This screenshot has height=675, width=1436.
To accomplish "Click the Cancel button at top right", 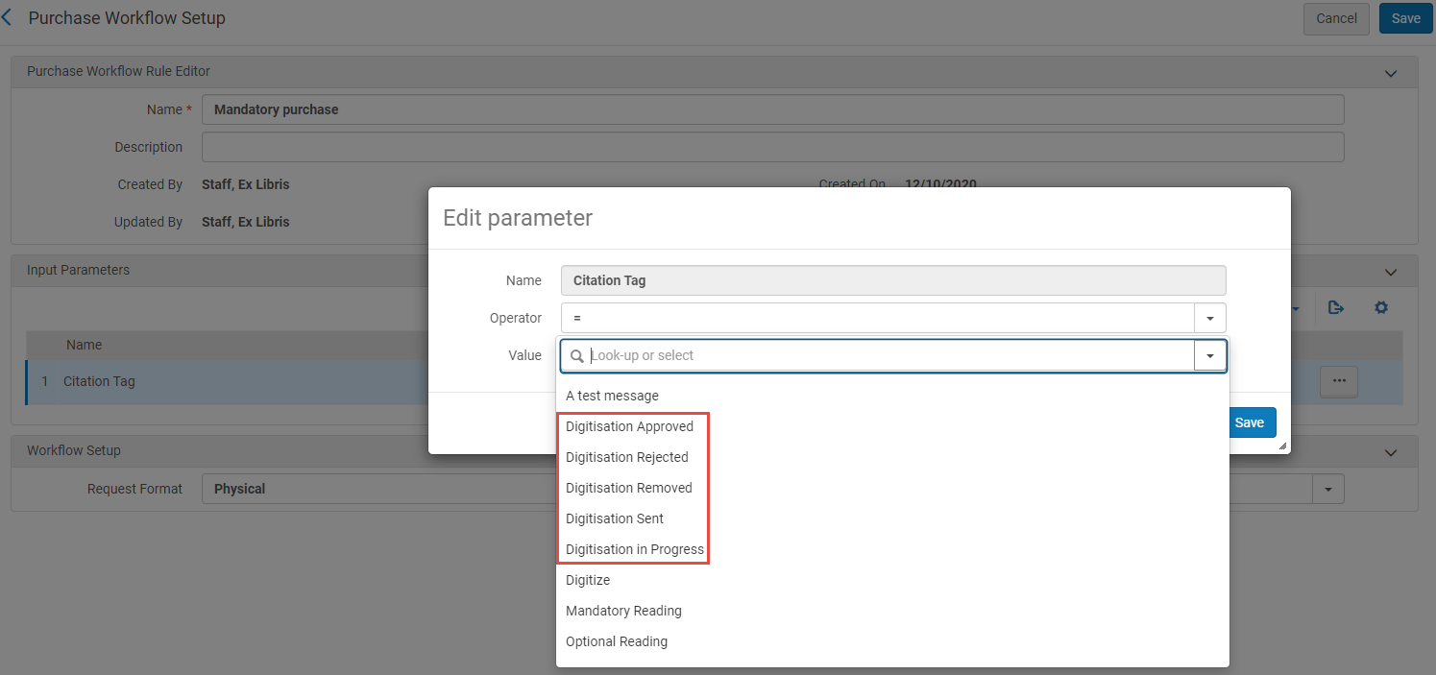I will 1335,18.
